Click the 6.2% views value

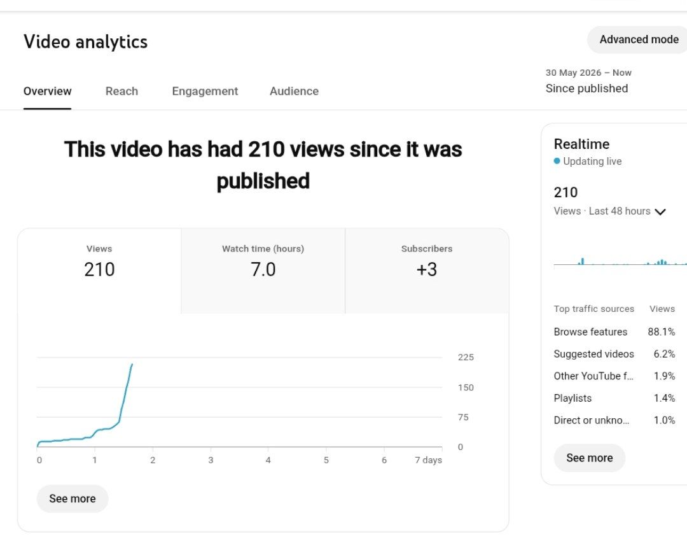(664, 354)
